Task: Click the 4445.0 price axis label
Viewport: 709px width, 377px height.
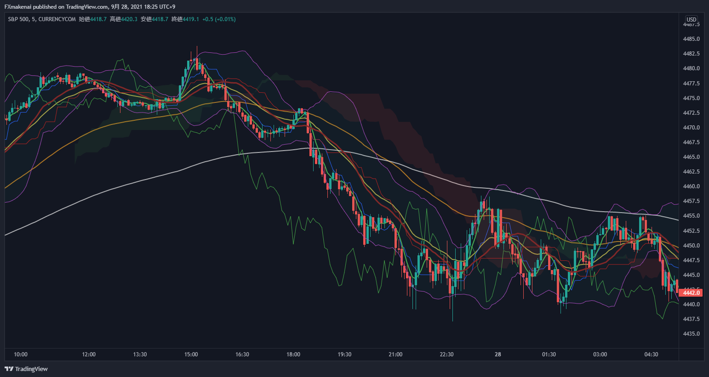Action: pyautogui.click(x=691, y=275)
